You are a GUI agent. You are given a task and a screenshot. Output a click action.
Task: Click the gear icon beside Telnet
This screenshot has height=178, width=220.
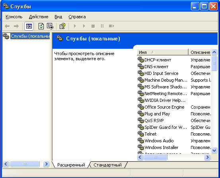tap(141, 134)
